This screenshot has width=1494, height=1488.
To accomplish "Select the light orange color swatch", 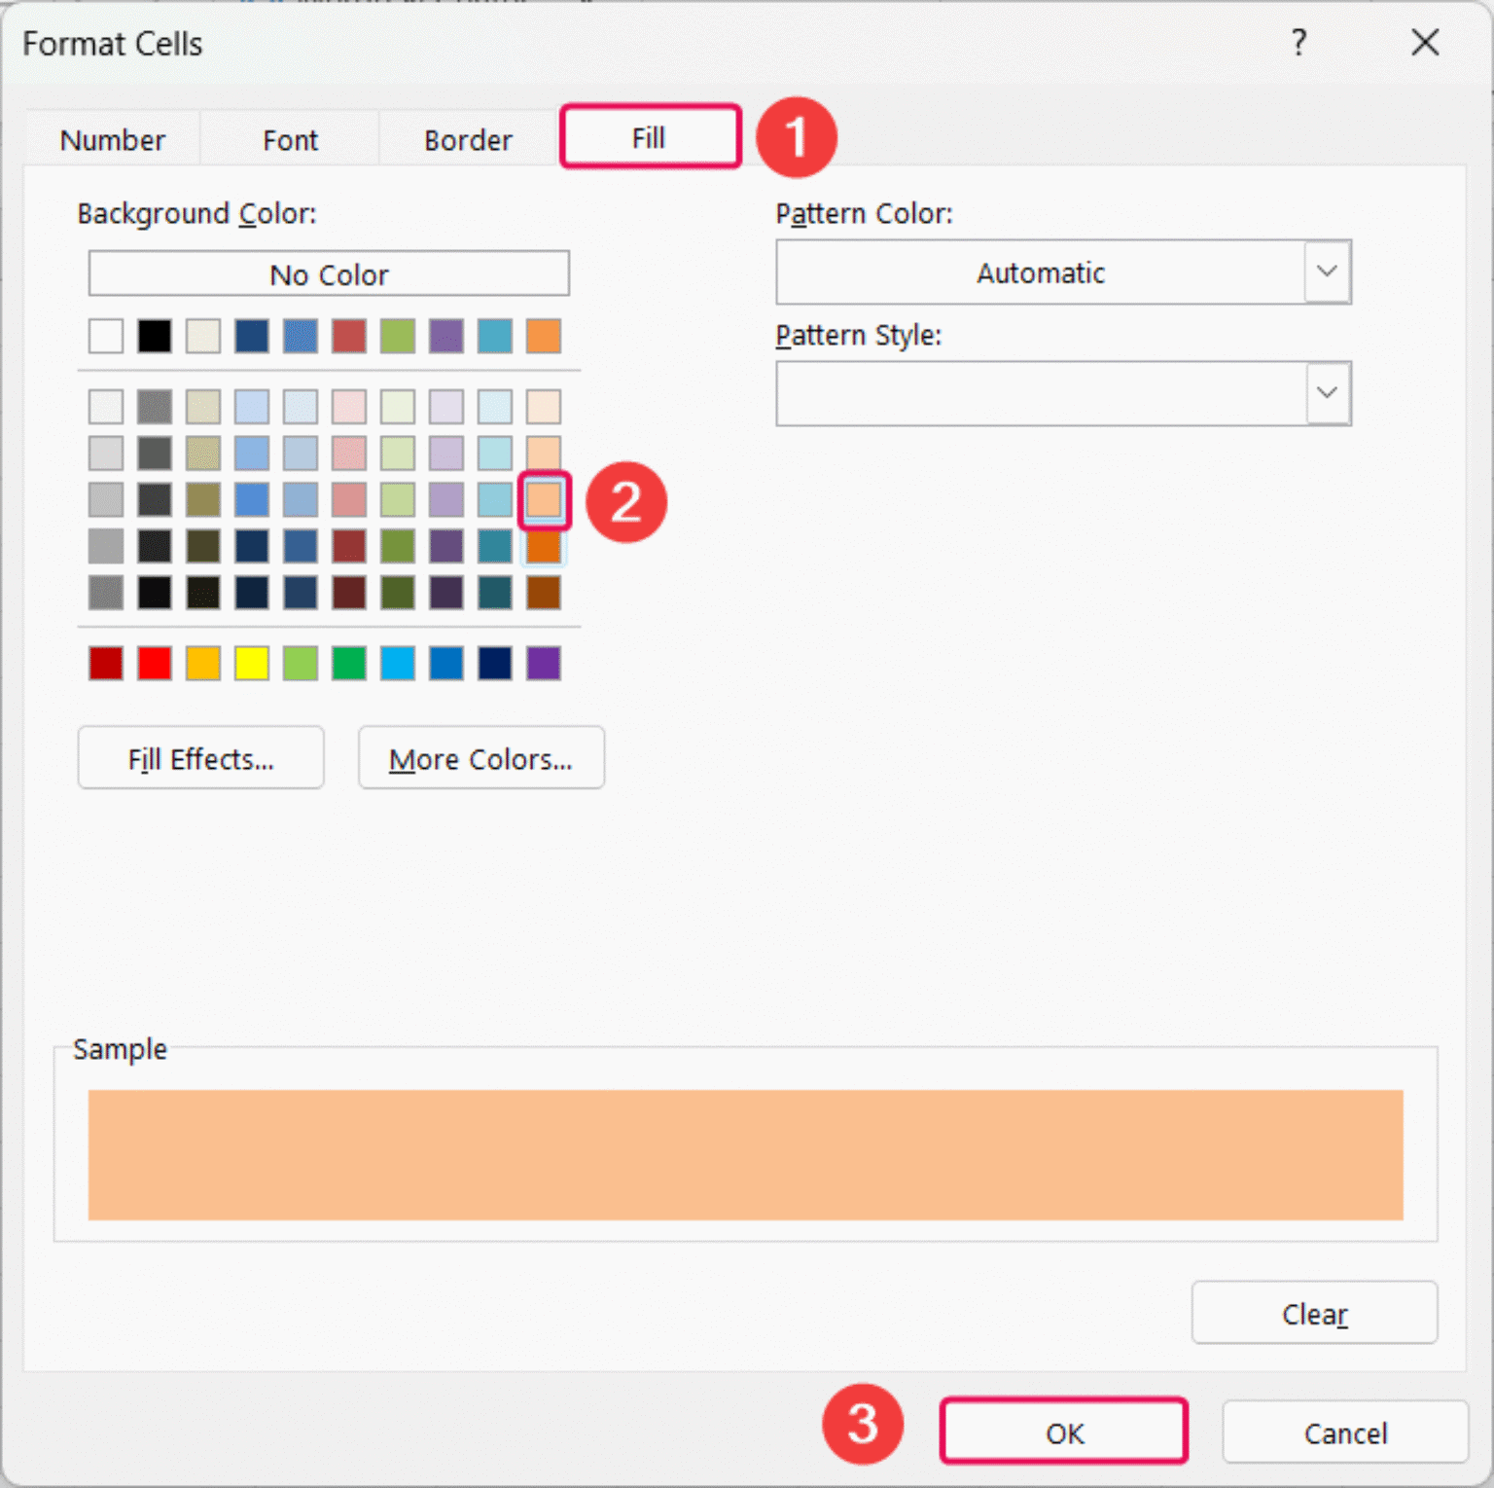I will click(x=543, y=500).
